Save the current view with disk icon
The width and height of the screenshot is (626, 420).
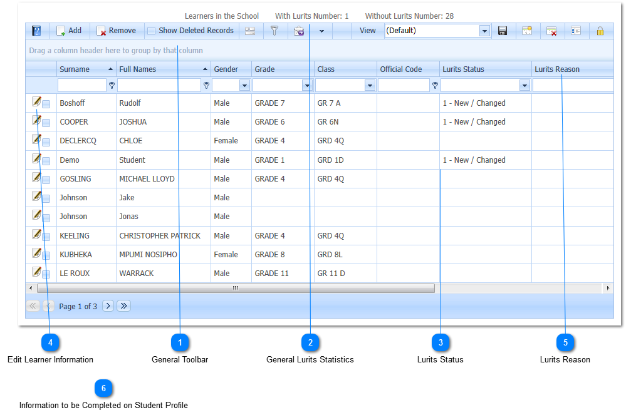point(503,31)
